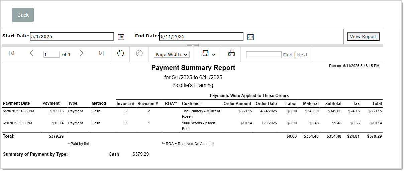Focus the End Date field

[x=201, y=37]
